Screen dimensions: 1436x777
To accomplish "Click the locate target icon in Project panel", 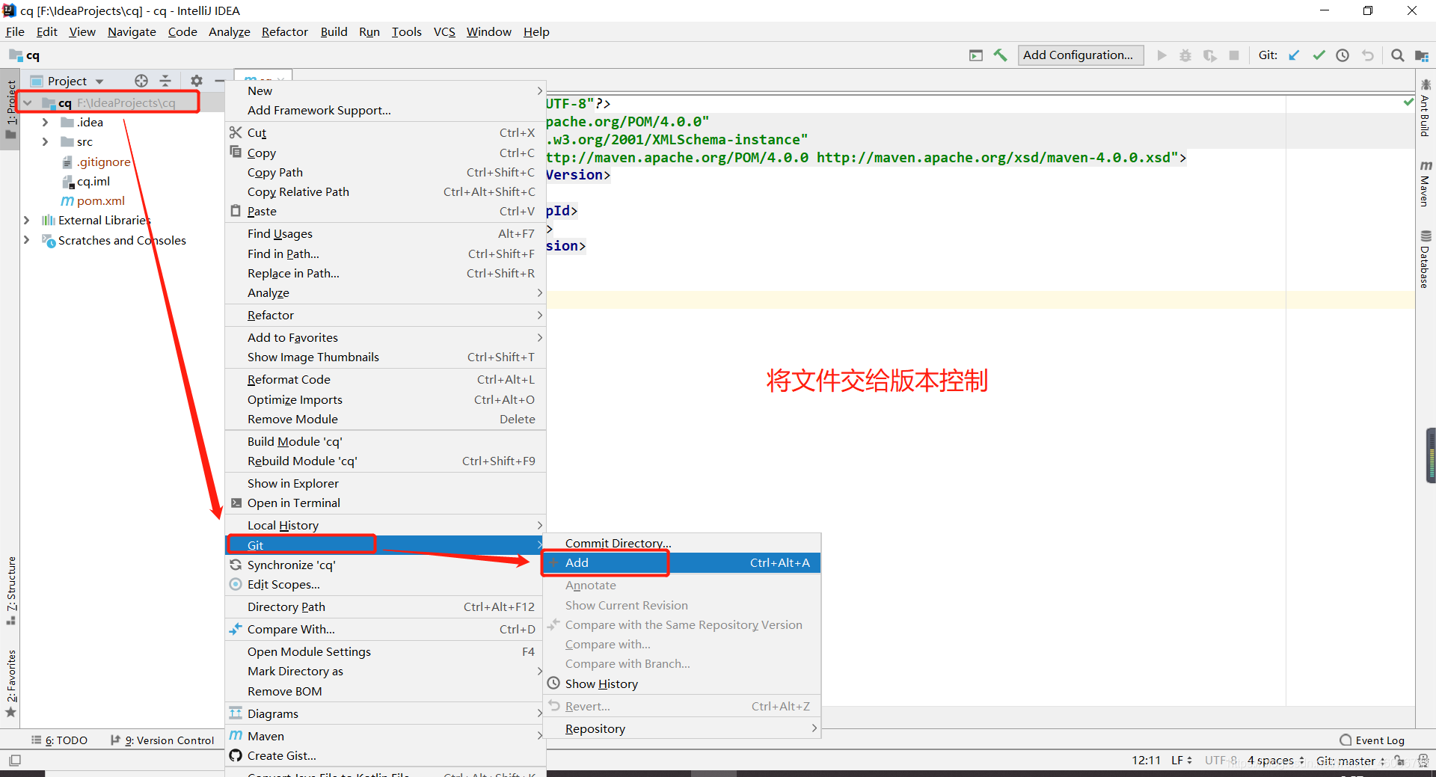I will (x=141, y=81).
